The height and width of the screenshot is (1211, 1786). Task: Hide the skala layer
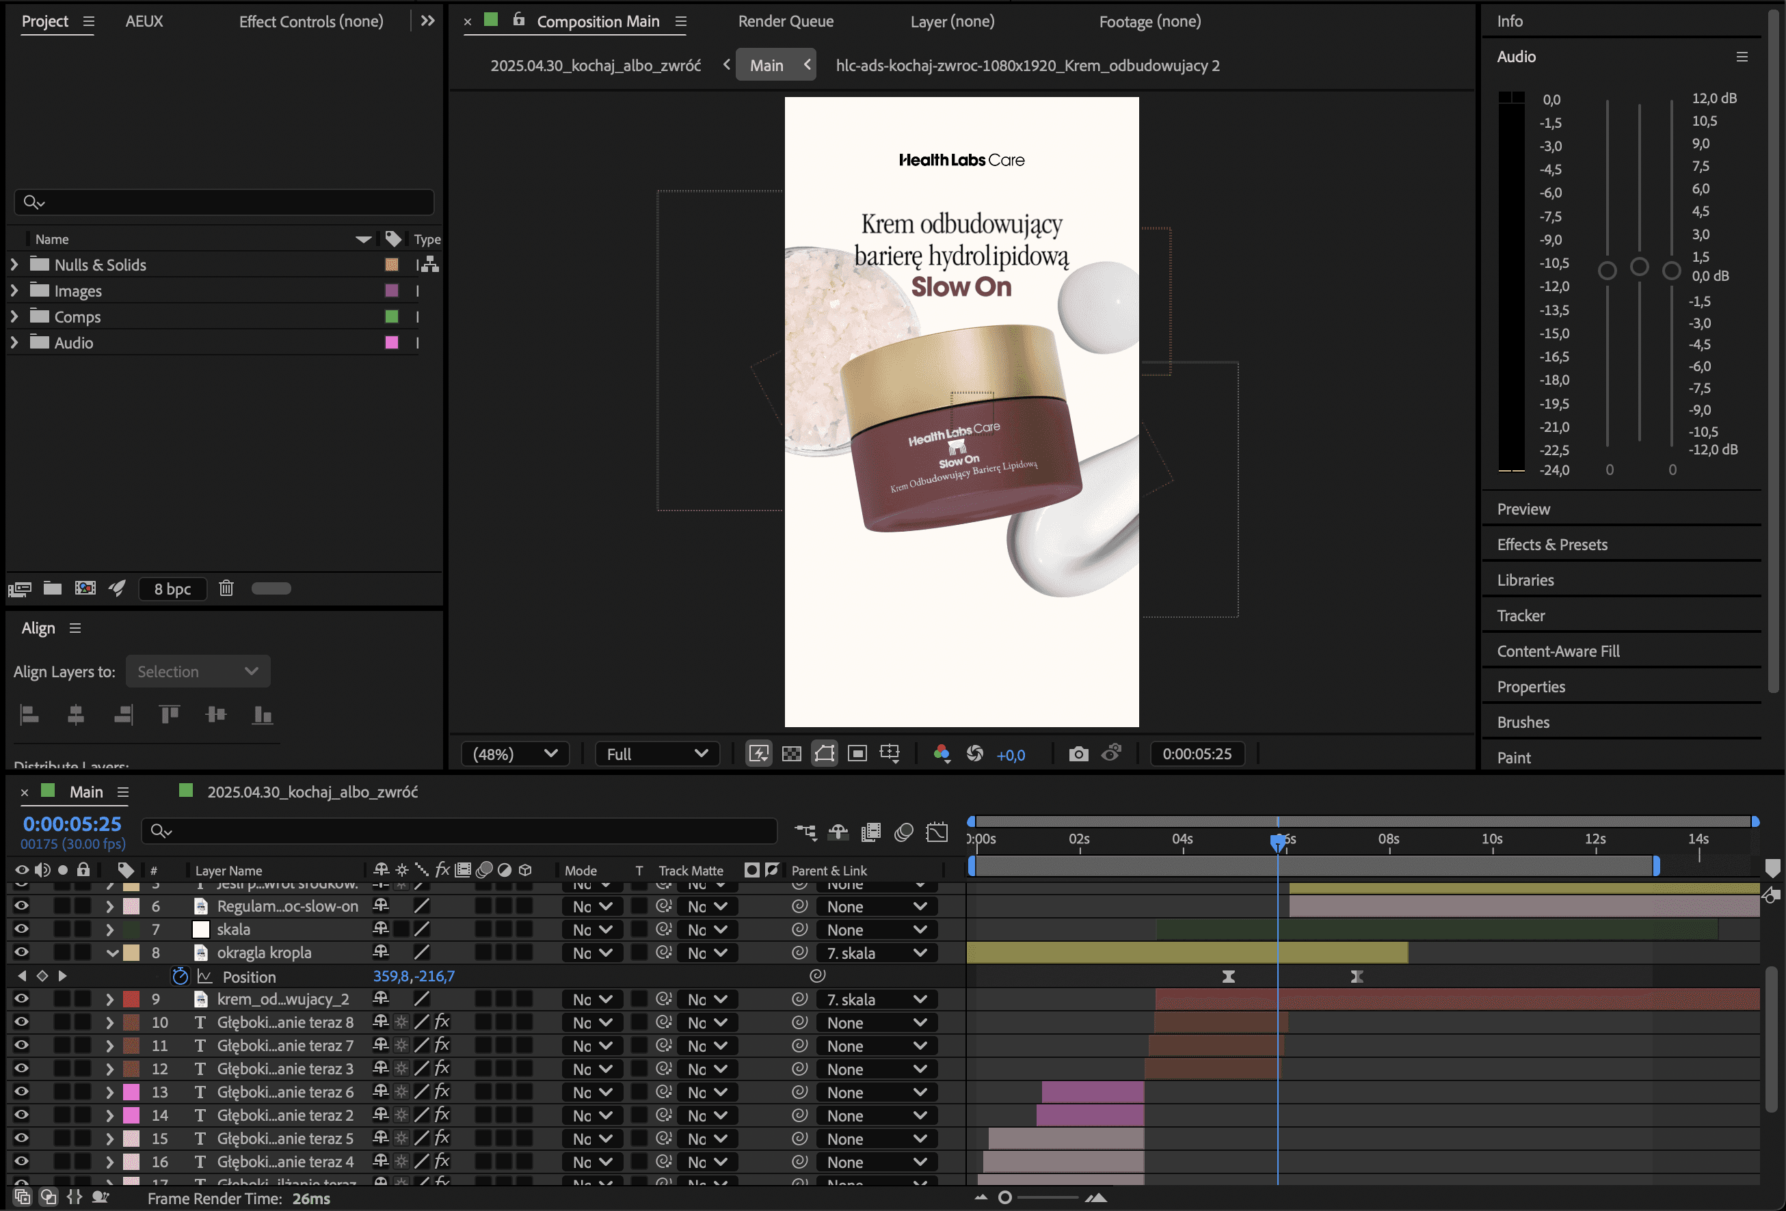pos(21,929)
